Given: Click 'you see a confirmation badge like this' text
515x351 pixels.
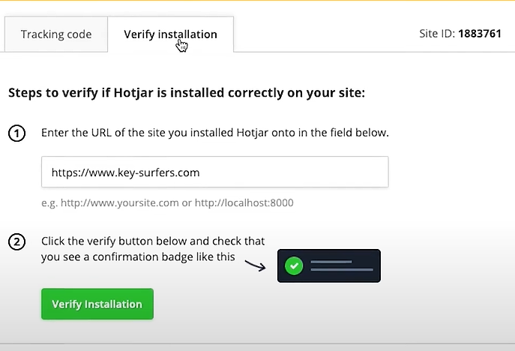Looking at the screenshot, I should point(138,256).
